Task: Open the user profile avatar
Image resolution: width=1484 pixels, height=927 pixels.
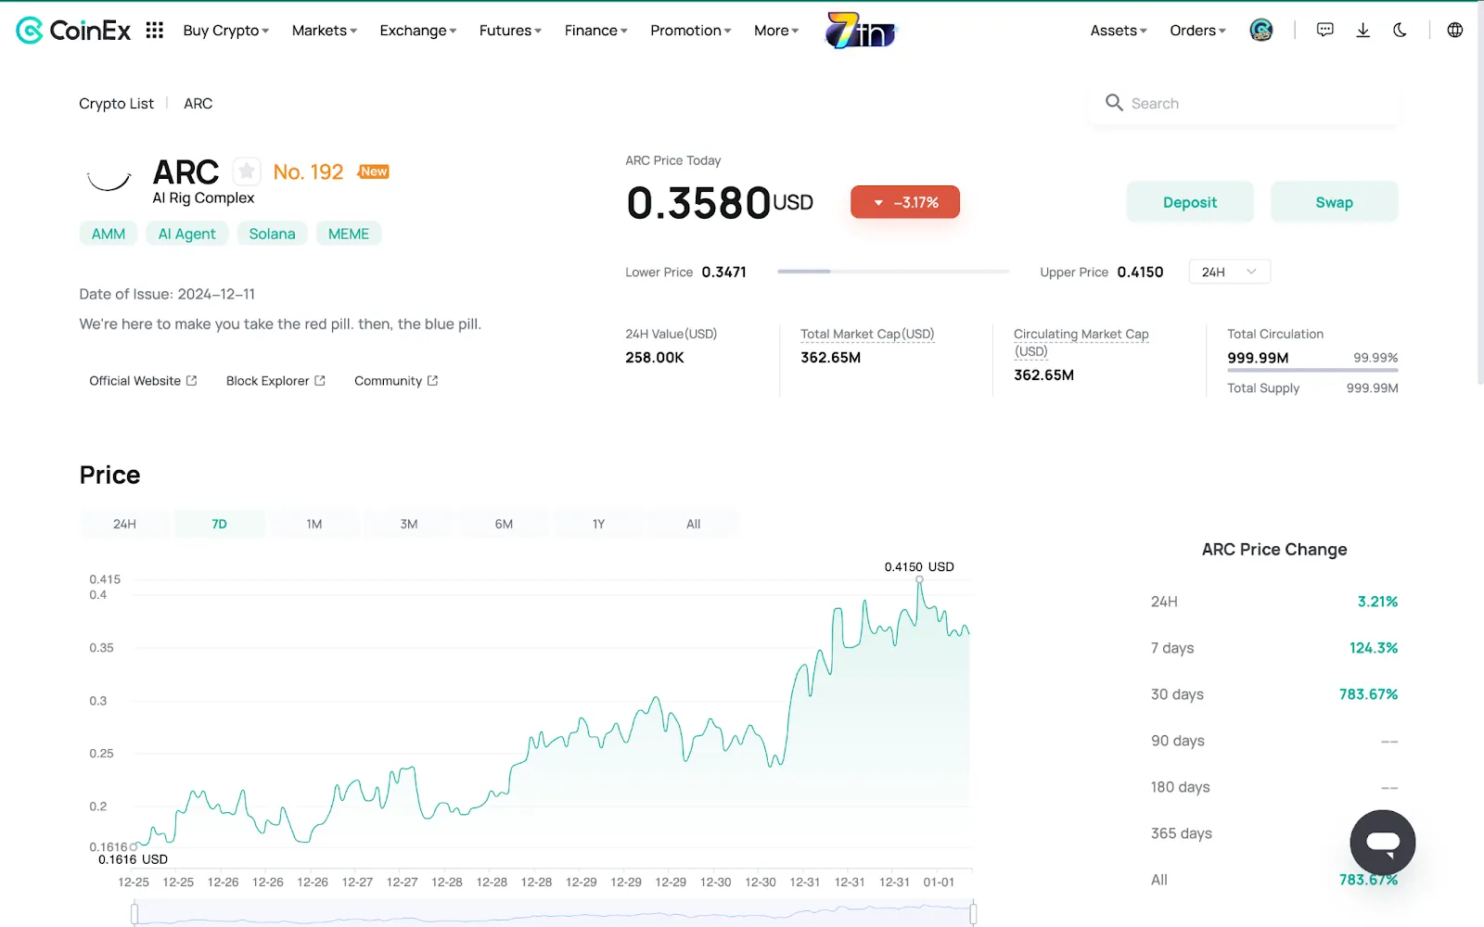Action: tap(1261, 31)
